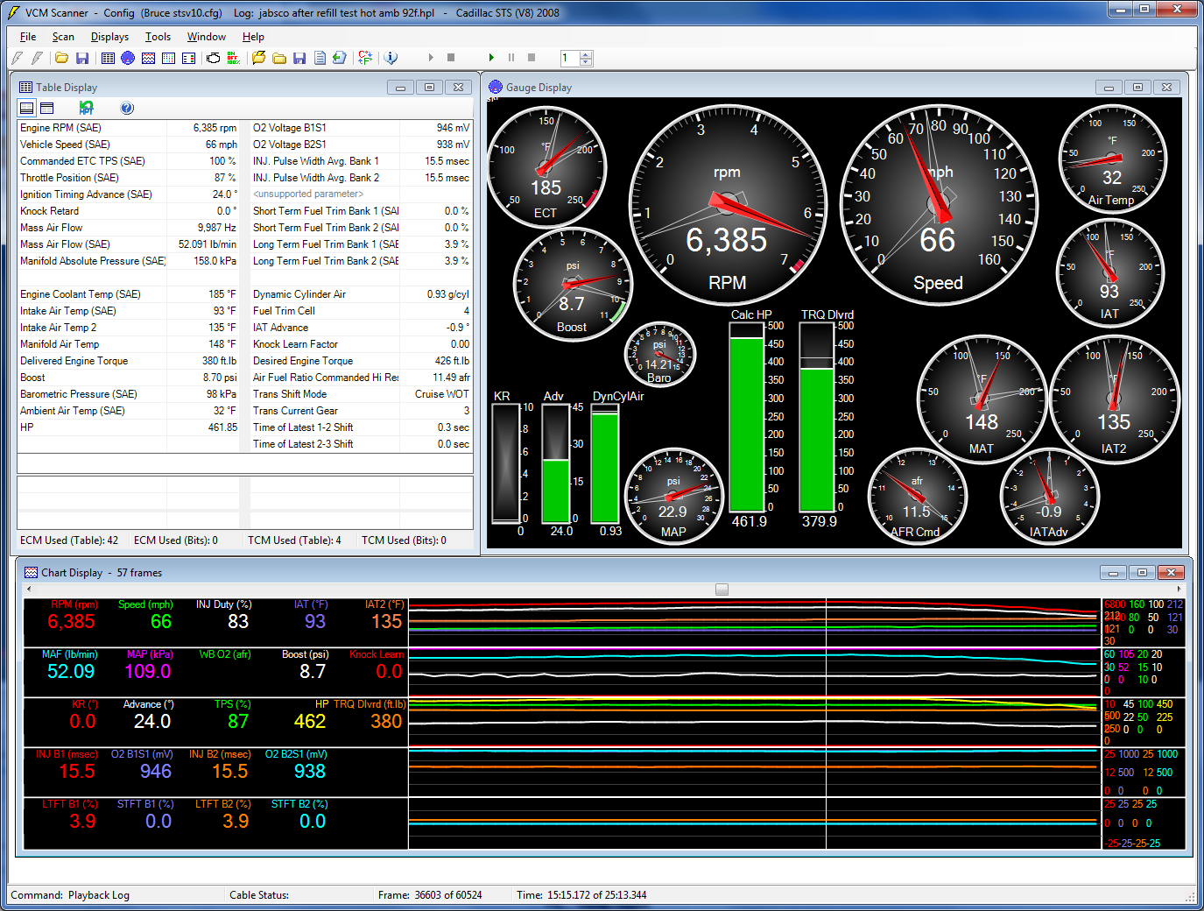Open the Table Display from the main toolbar
The height and width of the screenshot is (911, 1204).
click(108, 58)
